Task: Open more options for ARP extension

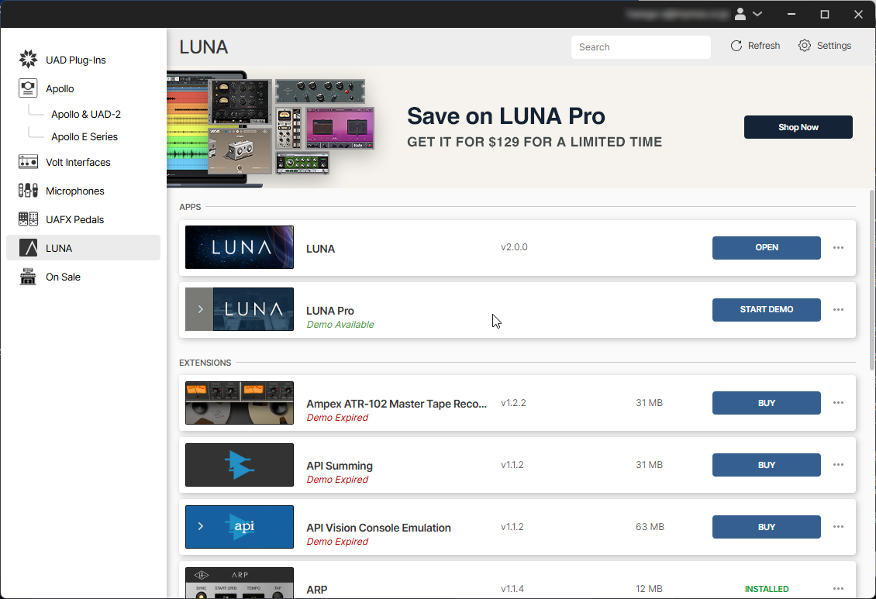Action: (x=838, y=588)
